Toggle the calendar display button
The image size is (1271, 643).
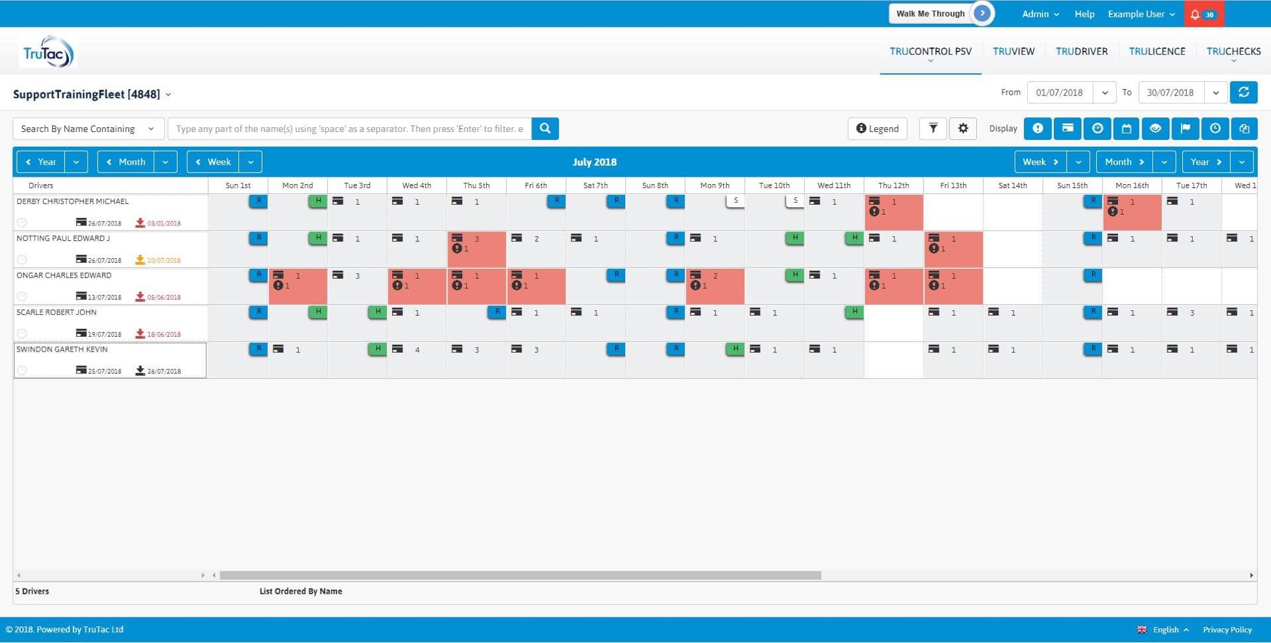(1126, 129)
